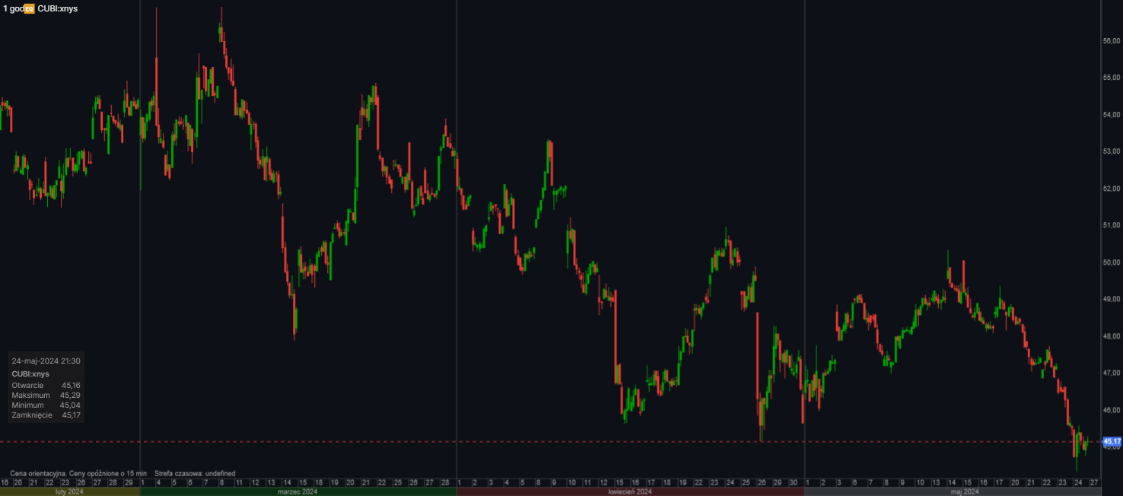The image size is (1123, 496).
Task: Click the CUBI:xnys symbol label
Action: tap(57, 8)
